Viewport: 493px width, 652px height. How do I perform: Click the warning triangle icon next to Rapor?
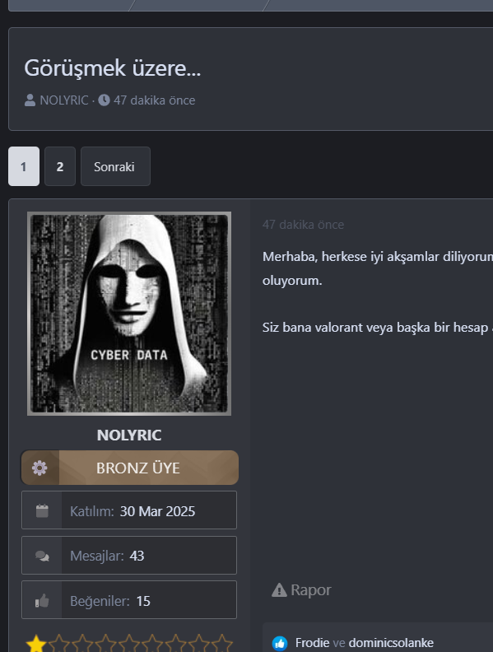pos(279,589)
